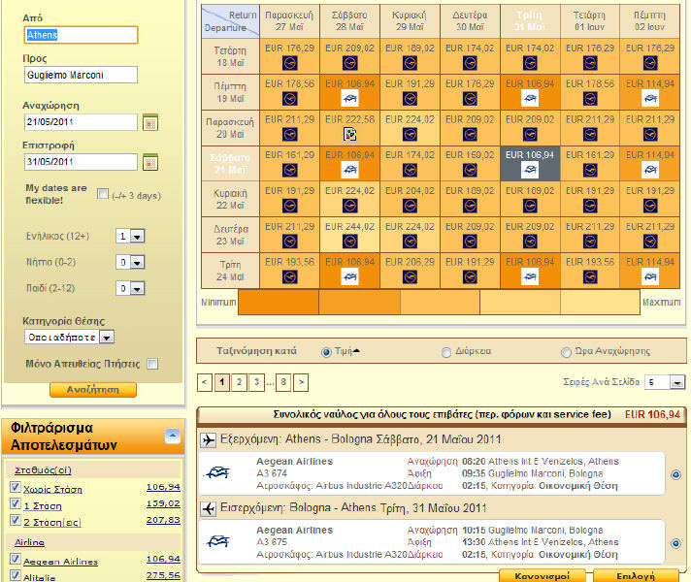Go to next results page arrow
Viewport: 691px width, 582px height.
pos(301,382)
